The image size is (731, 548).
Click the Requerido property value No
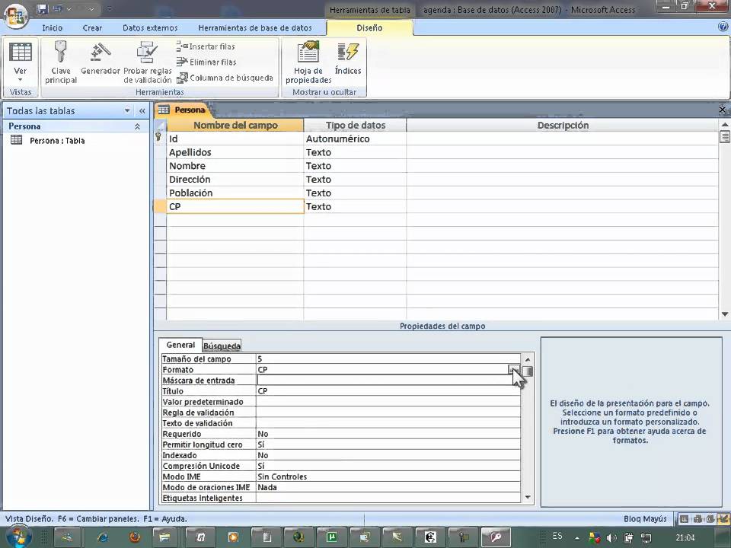coord(388,434)
